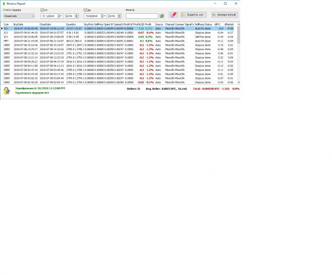
Task: Select the ICX row bought 2018-07-10 06:09:45
Action: 118,28
